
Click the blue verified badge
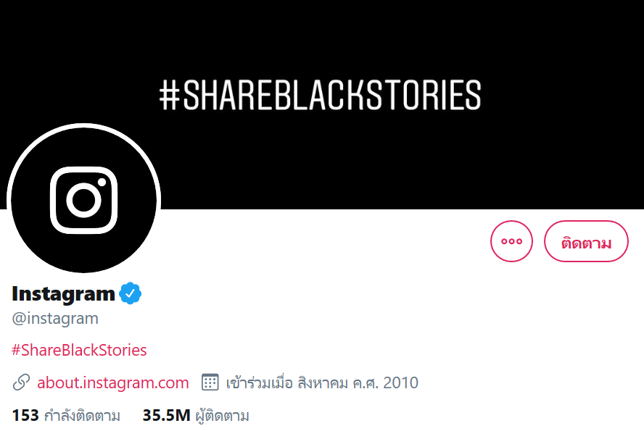click(x=131, y=293)
